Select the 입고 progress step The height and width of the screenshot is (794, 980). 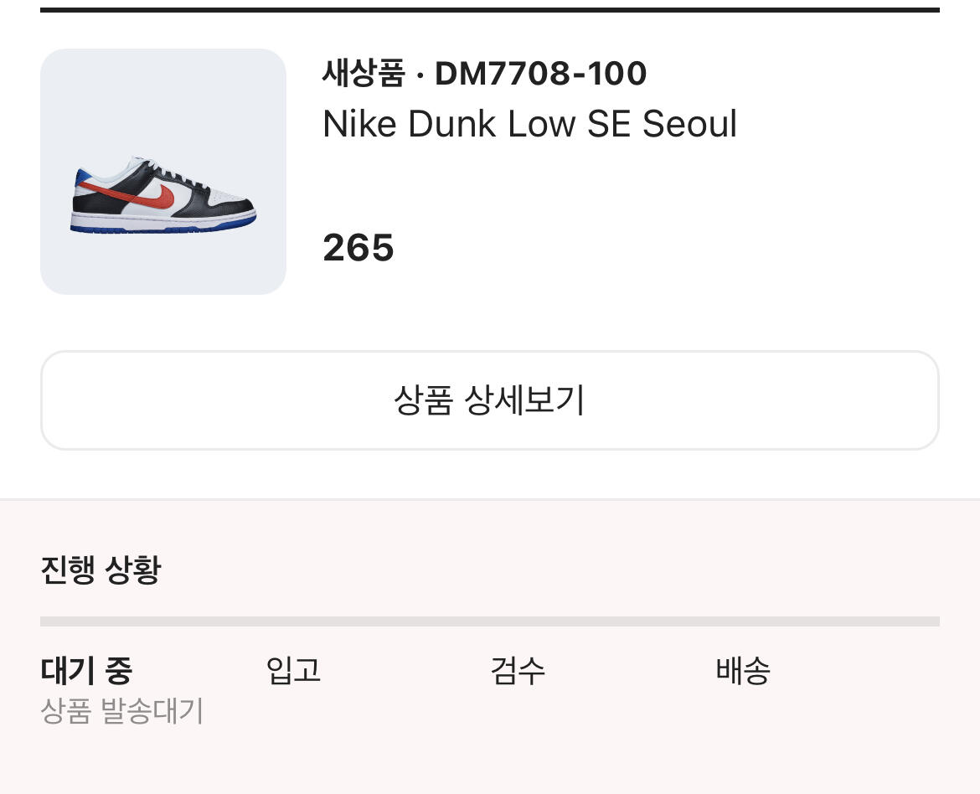click(293, 670)
